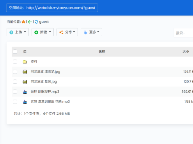Image resolution: width=193 pixels, height=144 pixels.
Task: Tick checkbox for 颂钵 助眠凝神.mp3
Action: click(x=15, y=91)
